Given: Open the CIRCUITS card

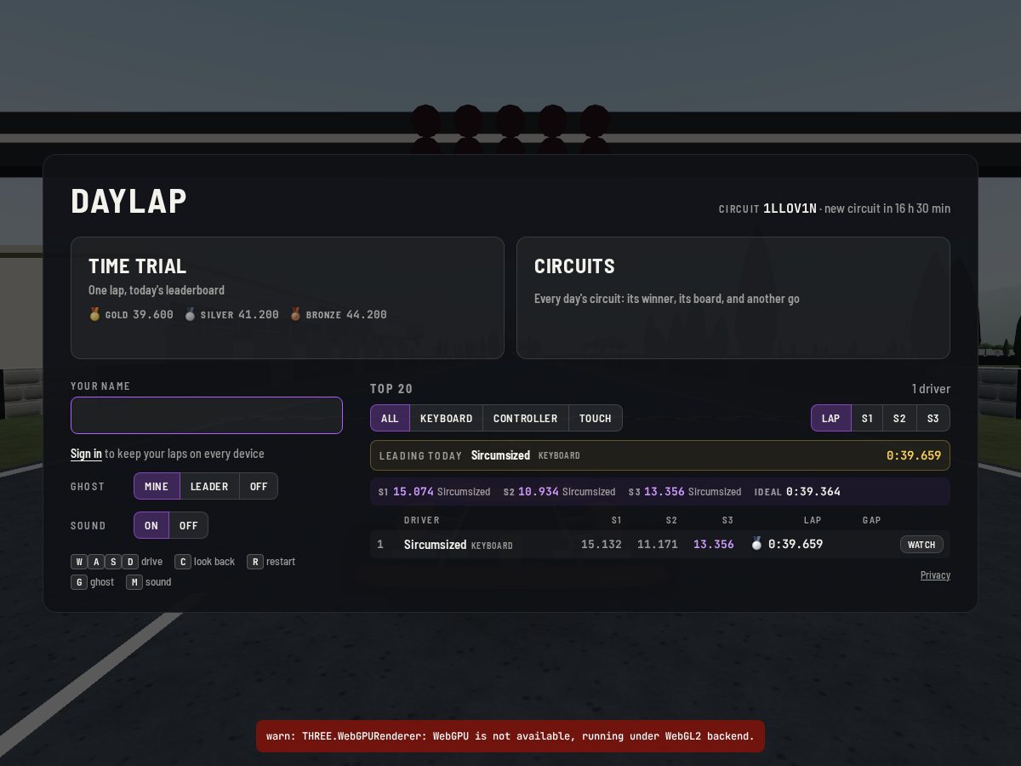Looking at the screenshot, I should (x=733, y=298).
